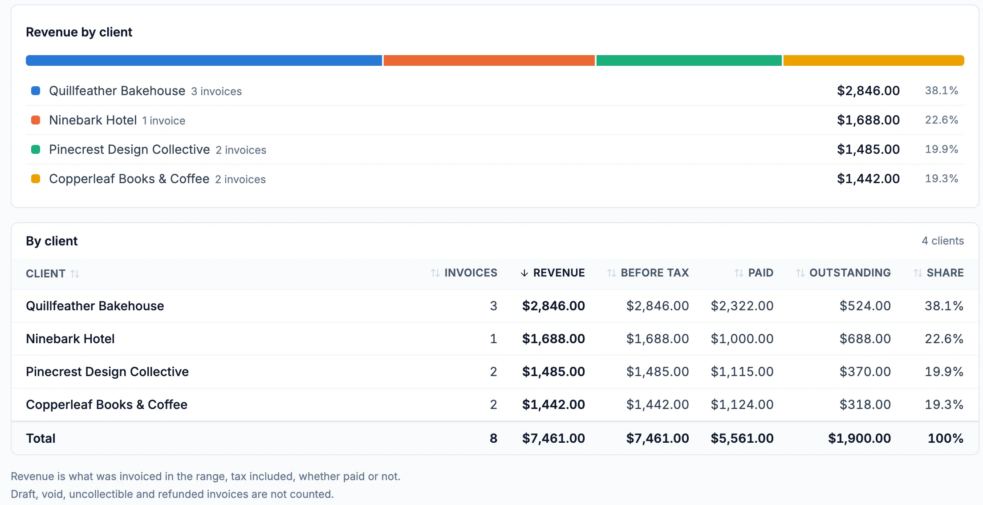983x505 pixels.
Task: Sort table by Client column
Action: [x=53, y=273]
